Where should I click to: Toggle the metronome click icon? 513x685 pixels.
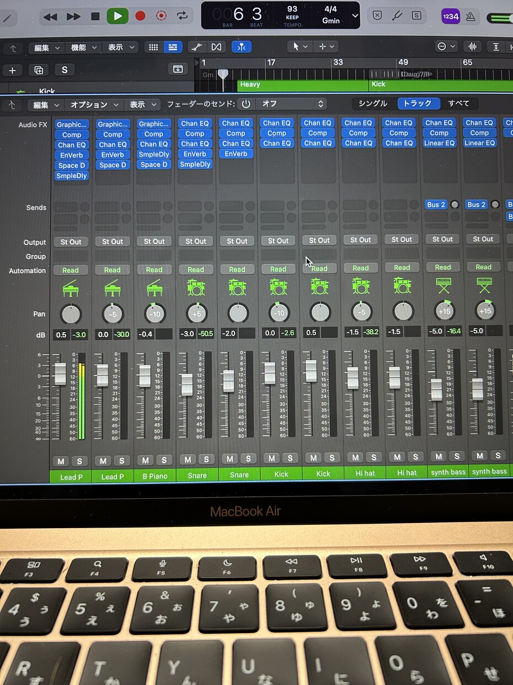(x=471, y=17)
